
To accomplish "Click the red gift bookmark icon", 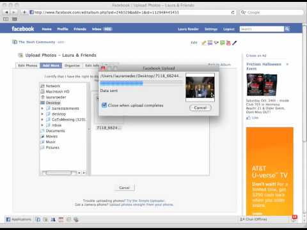I will [228, 43].
